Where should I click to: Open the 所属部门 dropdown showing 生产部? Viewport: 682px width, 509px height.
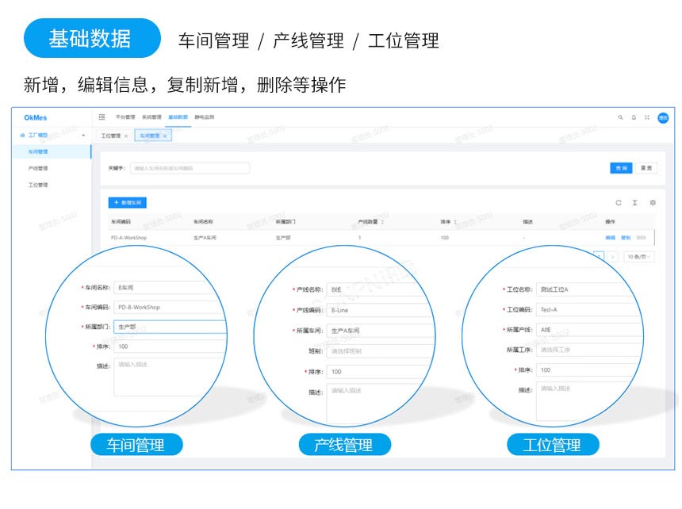170,326
